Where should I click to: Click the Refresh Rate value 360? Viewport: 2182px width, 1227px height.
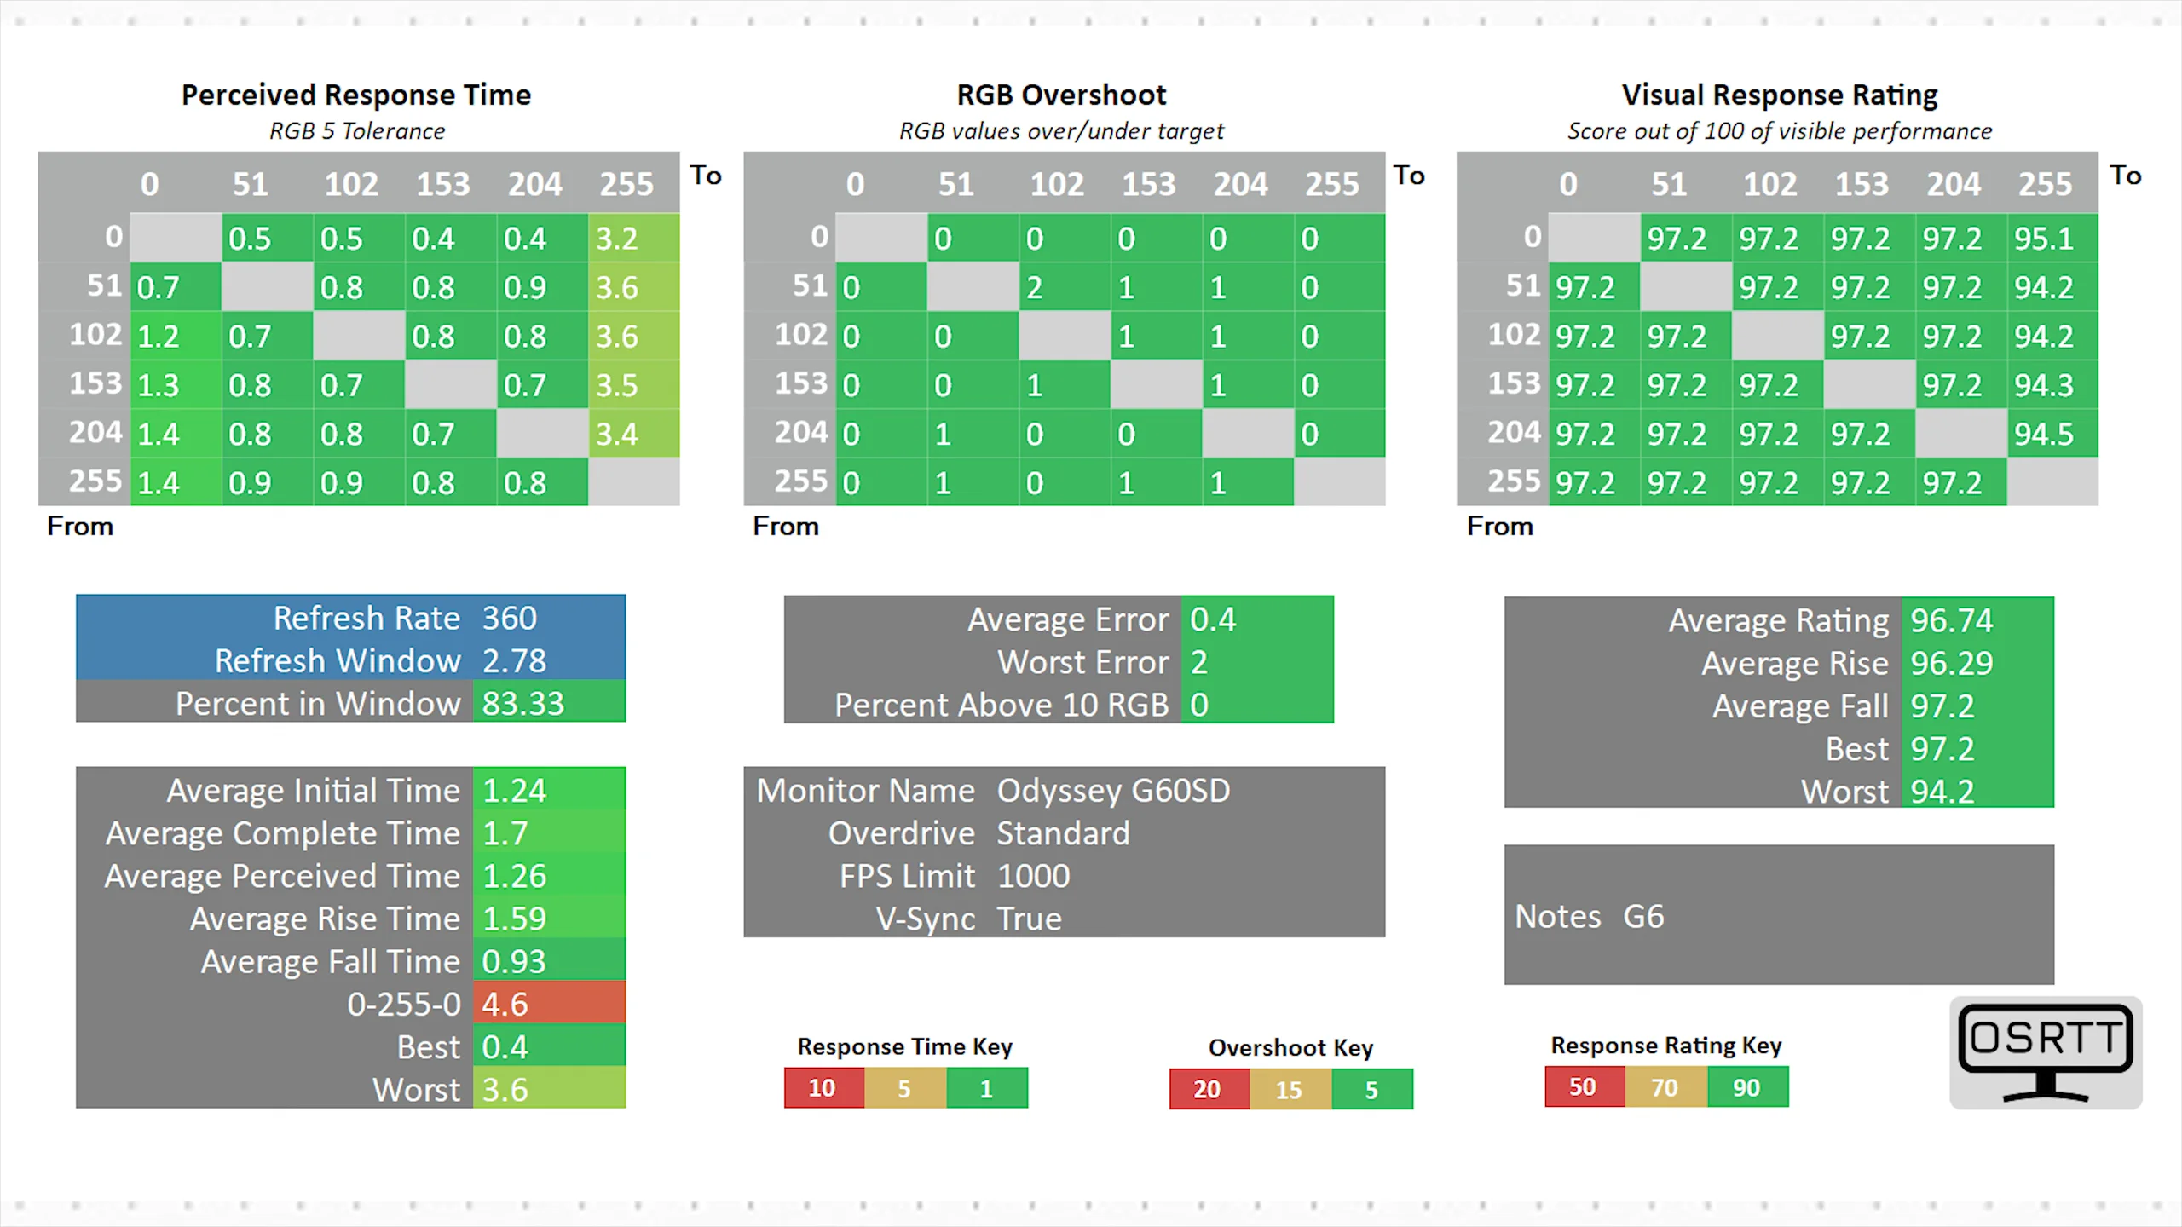coord(510,618)
